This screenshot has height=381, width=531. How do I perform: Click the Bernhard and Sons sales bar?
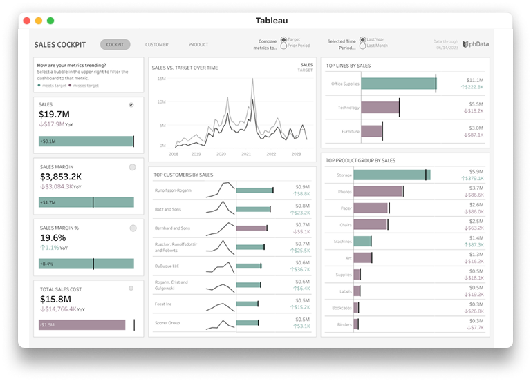[x=252, y=228]
